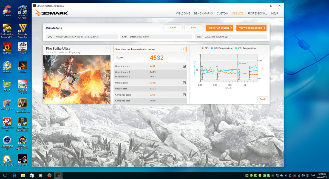Open Task View on the taskbar
329x179 pixels.
[x=5, y=175]
